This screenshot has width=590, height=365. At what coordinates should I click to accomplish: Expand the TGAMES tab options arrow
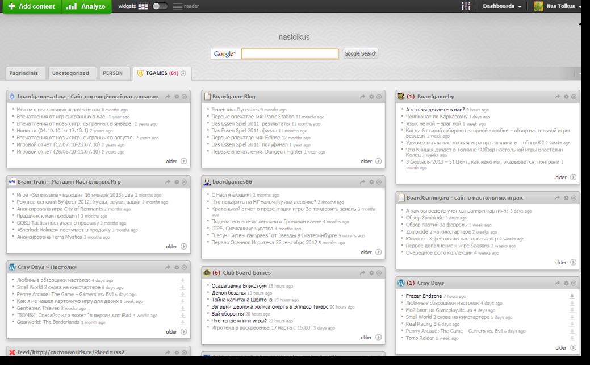click(183, 73)
